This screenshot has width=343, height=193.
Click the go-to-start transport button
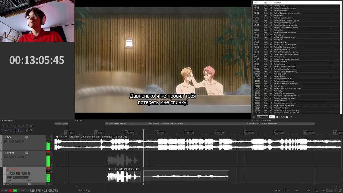point(2,191)
